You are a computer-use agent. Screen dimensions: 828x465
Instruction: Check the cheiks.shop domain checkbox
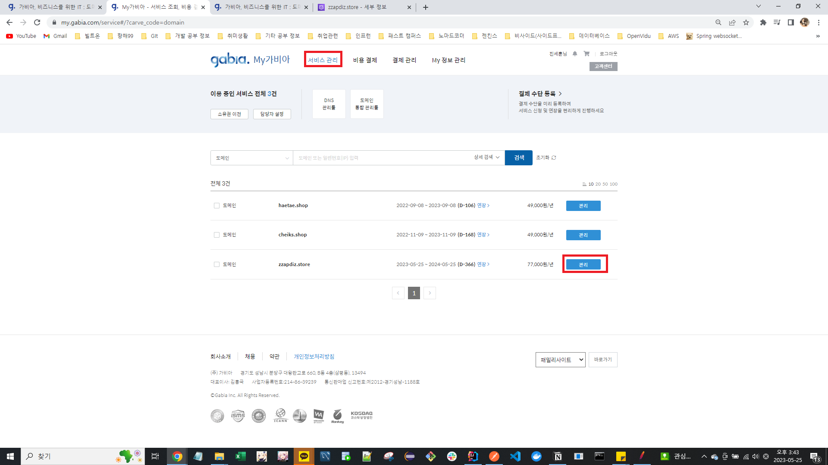pos(216,235)
